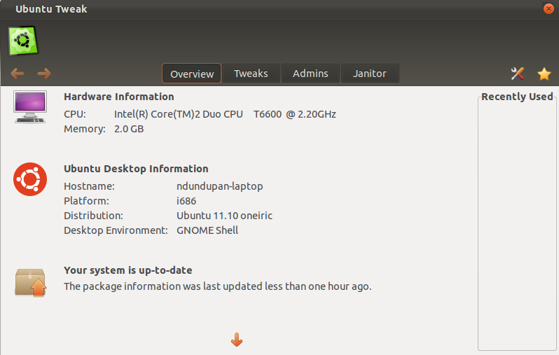Image resolution: width=559 pixels, height=355 pixels.
Task: Close the Ubuntu Tweak window
Action: [548, 8]
